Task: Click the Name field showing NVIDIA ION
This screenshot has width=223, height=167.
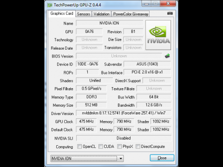Action: [110, 23]
